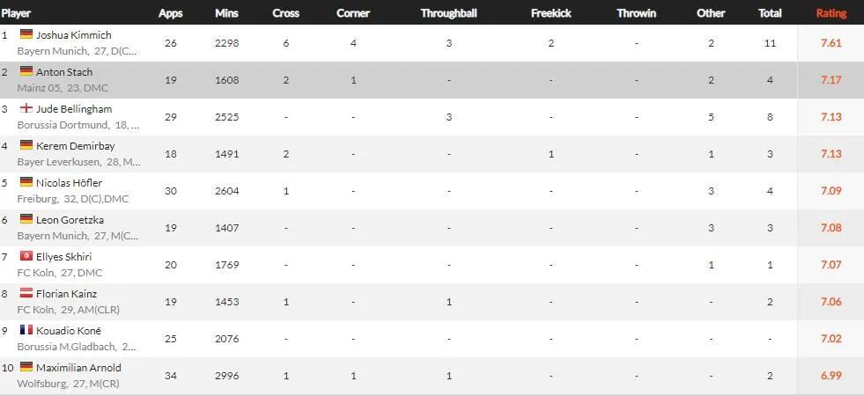Open Kerem Demirbay's profile link
This screenshot has height=396, width=864.
tap(75, 146)
